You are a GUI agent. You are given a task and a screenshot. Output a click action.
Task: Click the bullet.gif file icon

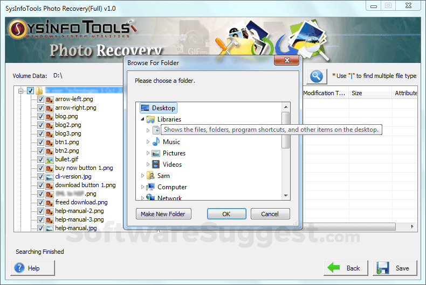50,160
